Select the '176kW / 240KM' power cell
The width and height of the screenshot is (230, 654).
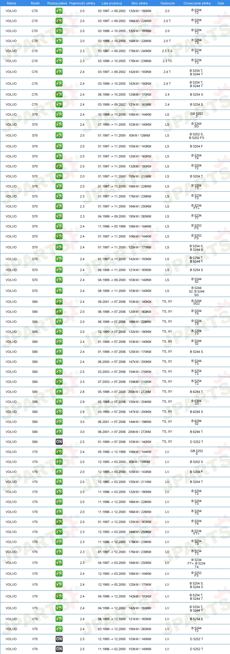[x=140, y=51]
